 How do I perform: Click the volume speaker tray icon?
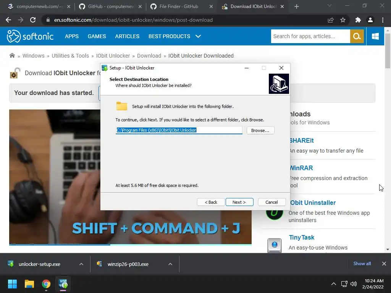tap(353, 284)
